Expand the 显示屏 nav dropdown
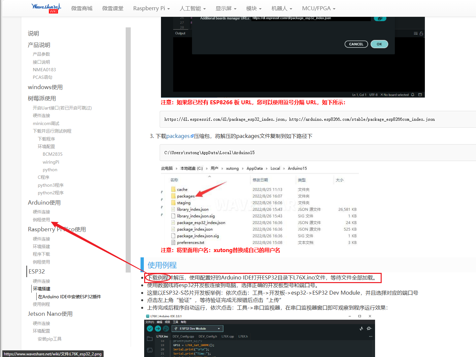Screen dimensions: 476x357 click(x=226, y=8)
